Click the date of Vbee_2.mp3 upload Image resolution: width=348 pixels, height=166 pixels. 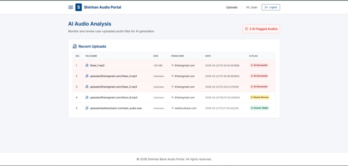(x=222, y=87)
